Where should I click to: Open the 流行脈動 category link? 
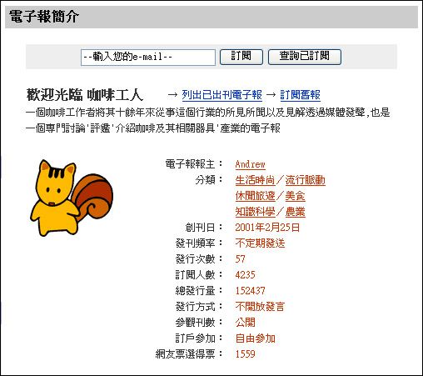305,180
